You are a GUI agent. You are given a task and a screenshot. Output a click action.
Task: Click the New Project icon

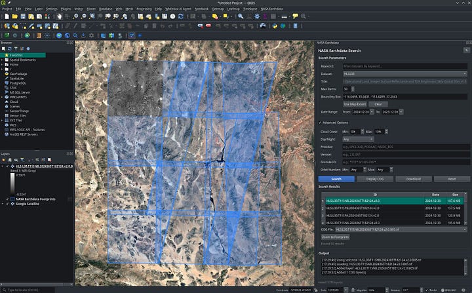pyautogui.click(x=7, y=16)
